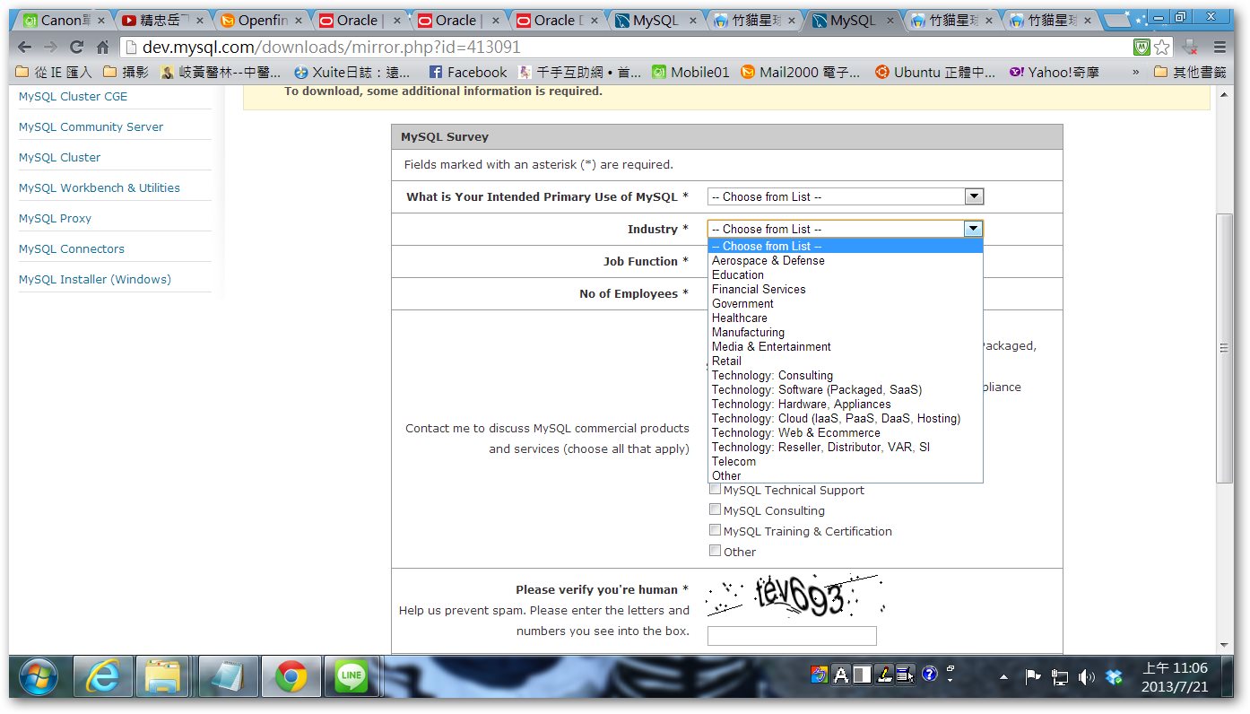The image size is (1250, 714).
Task: Click the browser Forward arrow
Action: point(51,48)
